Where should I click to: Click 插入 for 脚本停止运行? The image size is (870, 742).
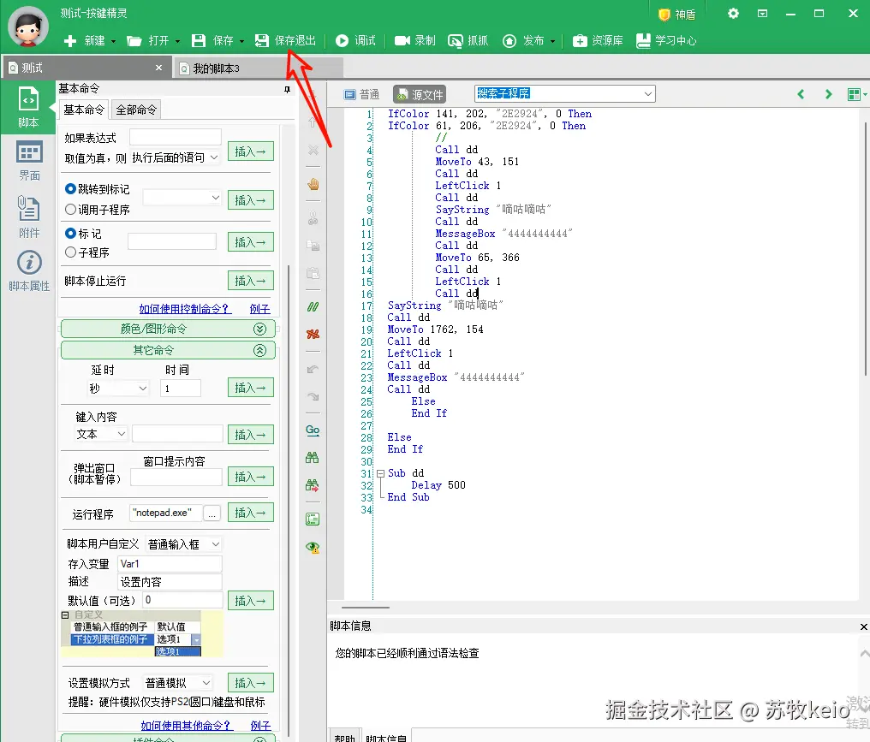pos(250,281)
